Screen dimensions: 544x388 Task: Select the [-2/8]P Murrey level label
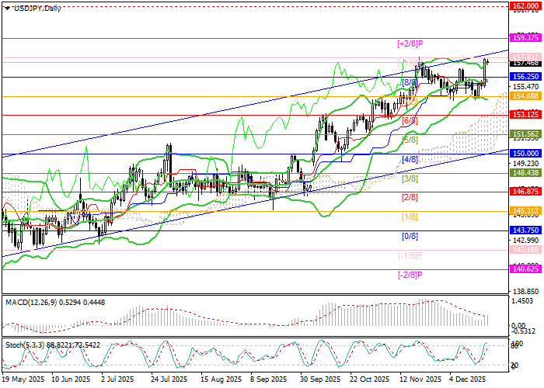[x=409, y=275]
